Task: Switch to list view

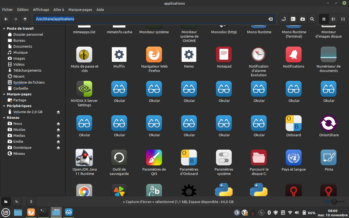Action: coord(333,19)
